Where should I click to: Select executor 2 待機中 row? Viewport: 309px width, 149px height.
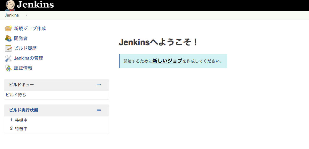pos(57,129)
